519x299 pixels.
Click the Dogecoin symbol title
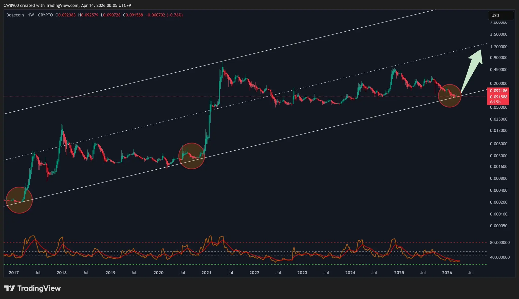[x=15, y=15]
